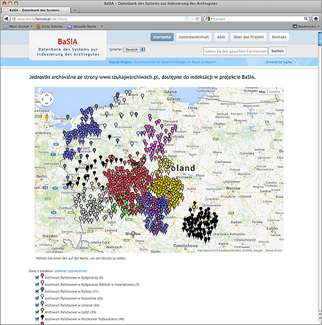322x325 pixels.
Task: Click the Suchen button
Action: (278, 51)
